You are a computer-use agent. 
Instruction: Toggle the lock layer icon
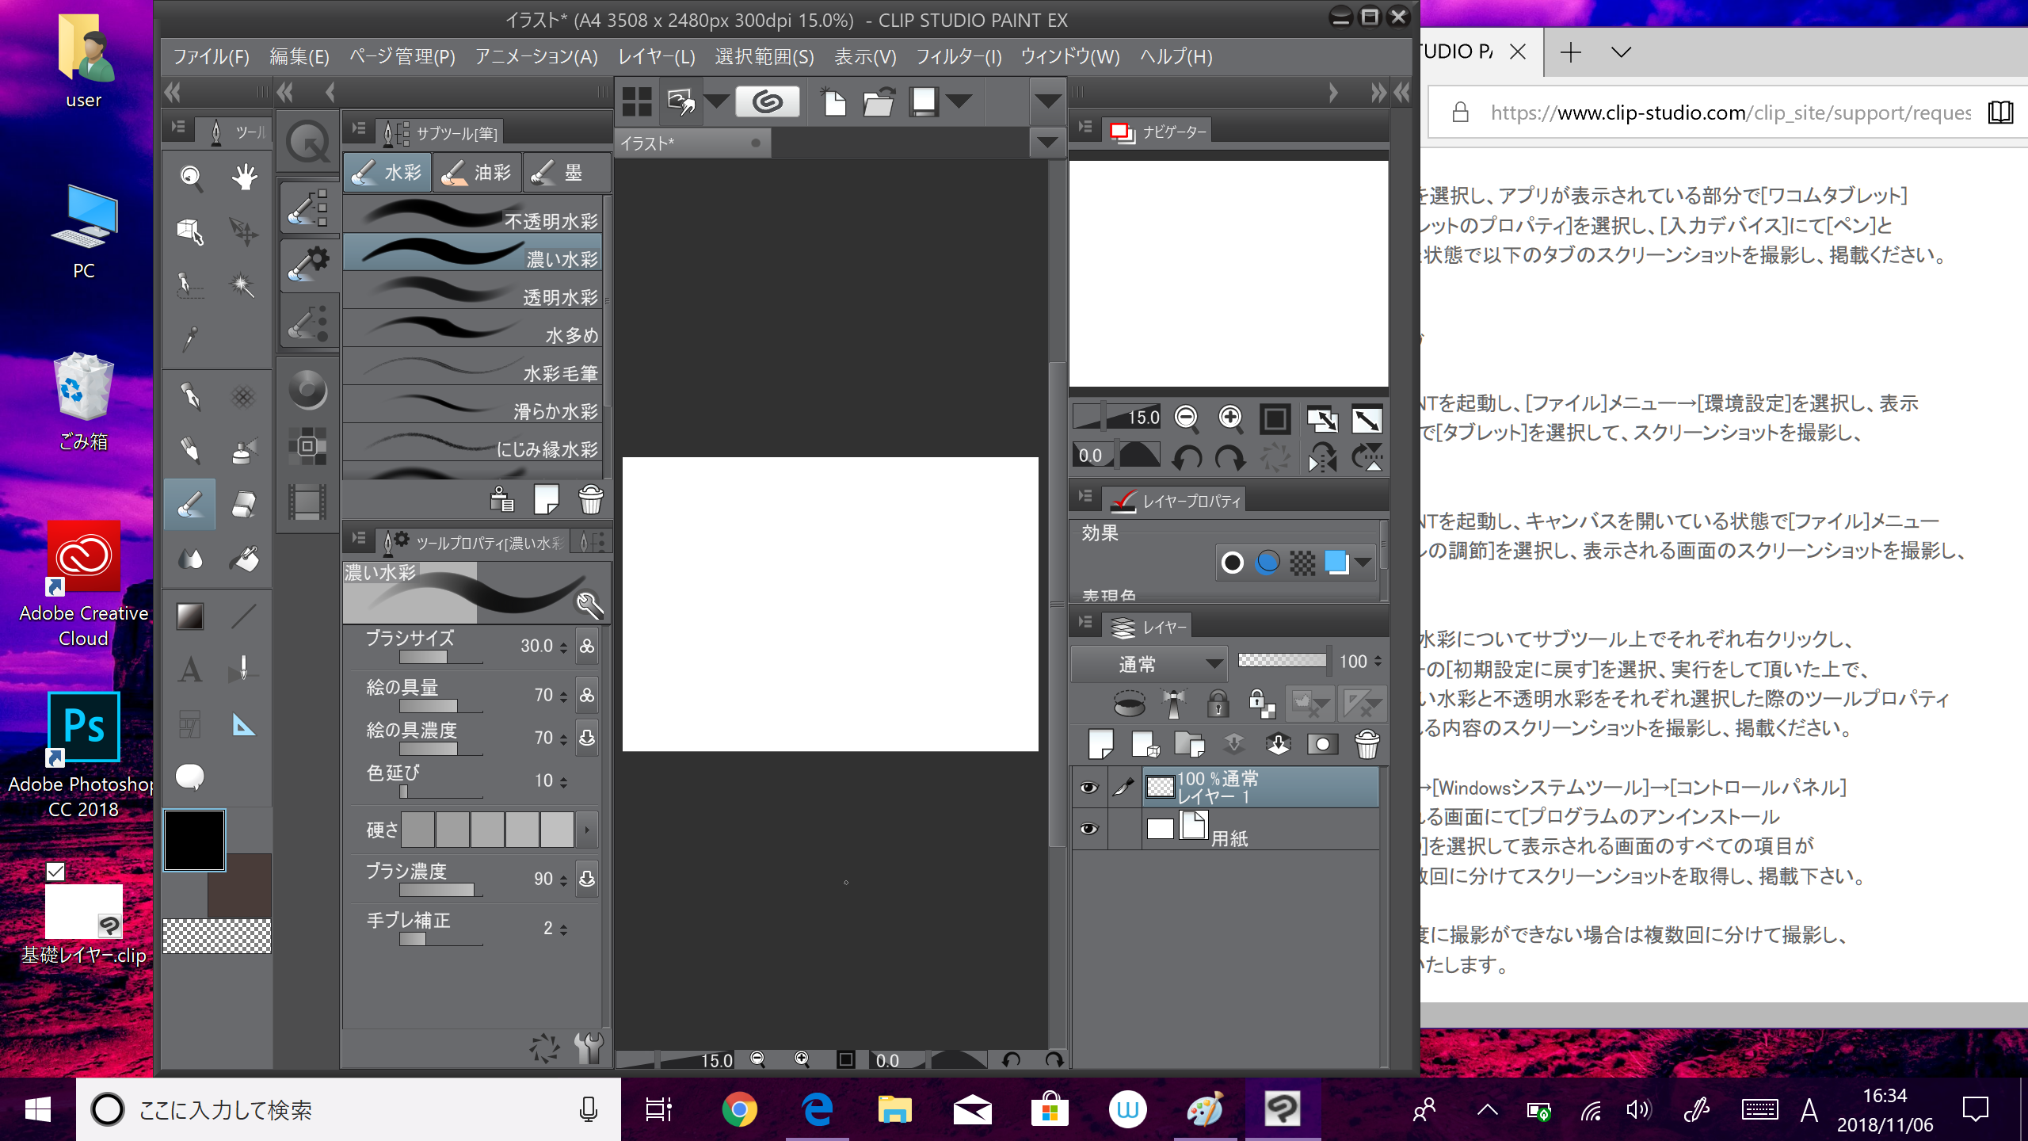[1218, 703]
